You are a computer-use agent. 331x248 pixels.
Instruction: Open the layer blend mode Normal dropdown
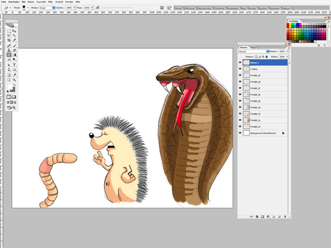point(254,51)
